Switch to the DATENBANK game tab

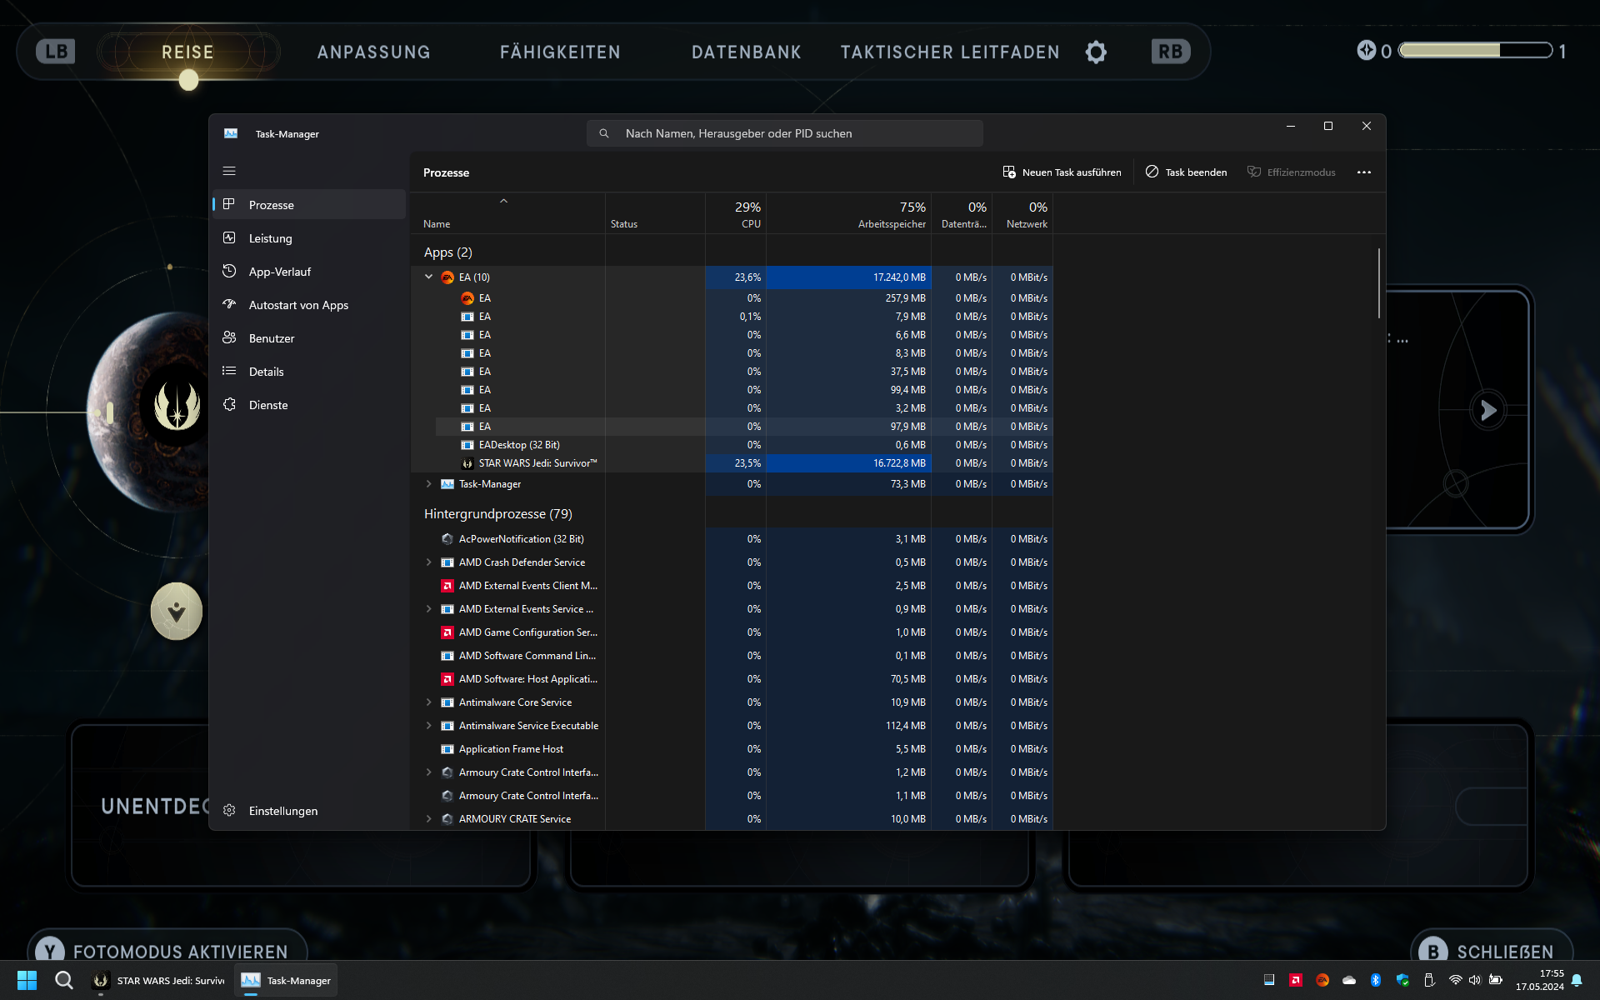746,52
